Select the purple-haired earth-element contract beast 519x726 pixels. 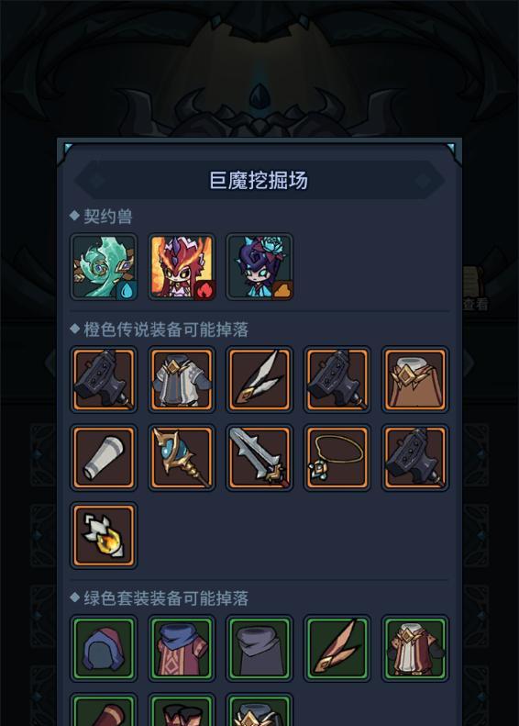[x=259, y=267]
